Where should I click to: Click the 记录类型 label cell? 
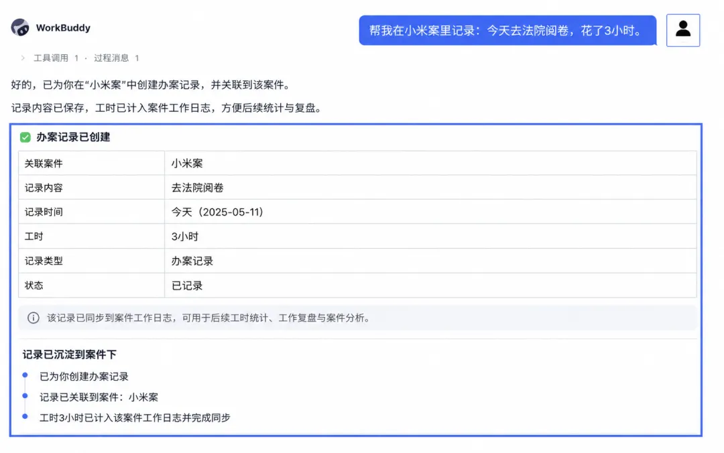91,261
